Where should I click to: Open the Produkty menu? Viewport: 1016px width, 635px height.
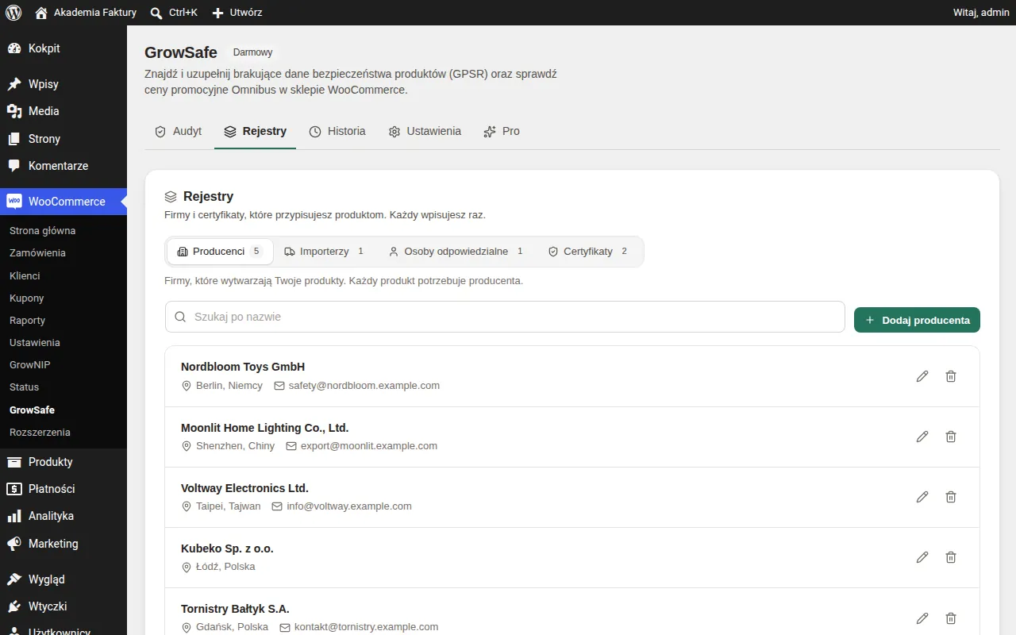(x=63, y=462)
